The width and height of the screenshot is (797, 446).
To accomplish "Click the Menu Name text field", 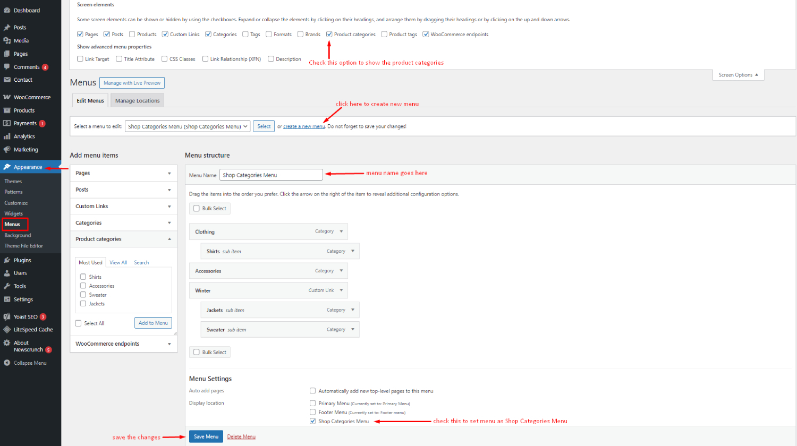I will [x=271, y=175].
